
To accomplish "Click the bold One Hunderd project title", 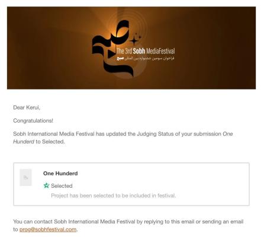I will (x=60, y=174).
